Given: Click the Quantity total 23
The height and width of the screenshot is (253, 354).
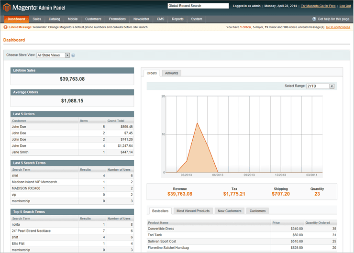Looking at the screenshot, I should [317, 194].
